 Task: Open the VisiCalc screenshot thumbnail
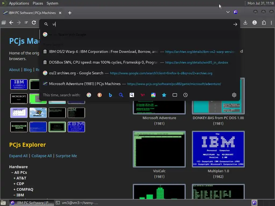click(x=159, y=149)
